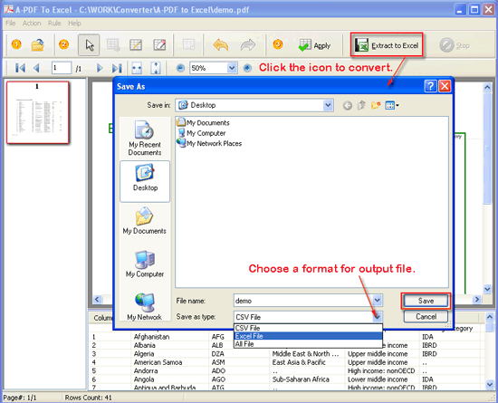Choose Excel File from the type list
The image size is (498, 403).
pos(308,336)
